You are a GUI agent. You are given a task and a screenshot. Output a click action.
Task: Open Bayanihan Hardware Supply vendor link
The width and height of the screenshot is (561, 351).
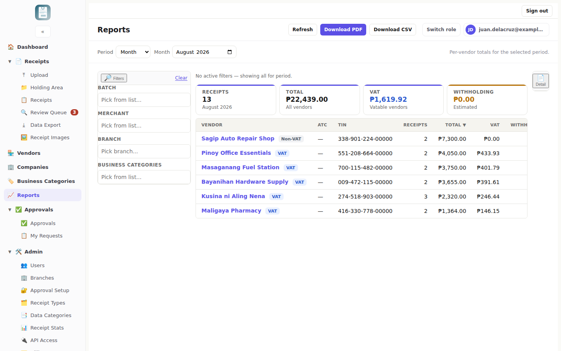[245, 182]
